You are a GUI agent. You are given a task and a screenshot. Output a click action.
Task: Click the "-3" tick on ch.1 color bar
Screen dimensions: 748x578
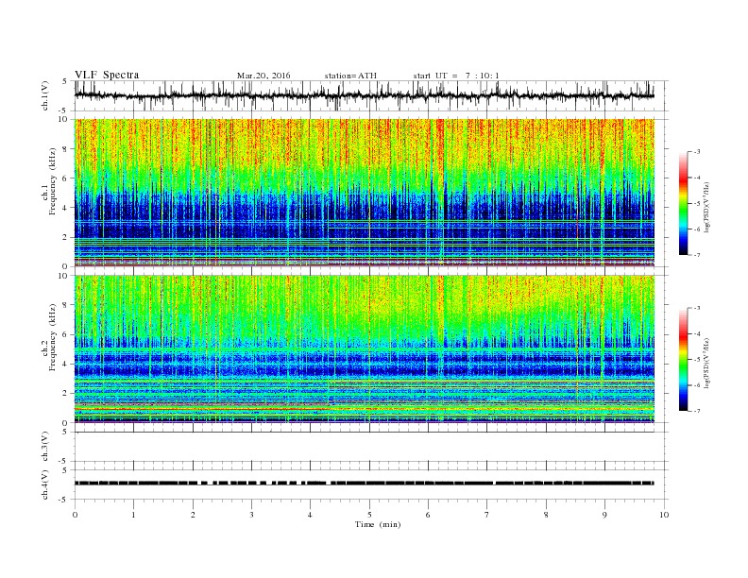click(x=697, y=152)
